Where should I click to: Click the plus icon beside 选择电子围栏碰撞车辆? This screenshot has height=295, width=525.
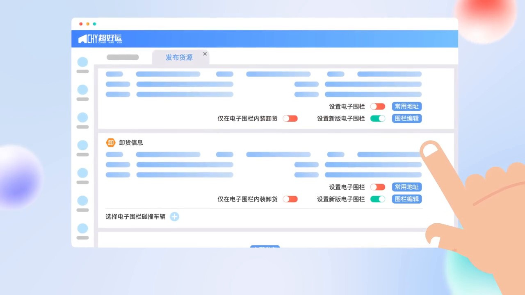point(174,217)
